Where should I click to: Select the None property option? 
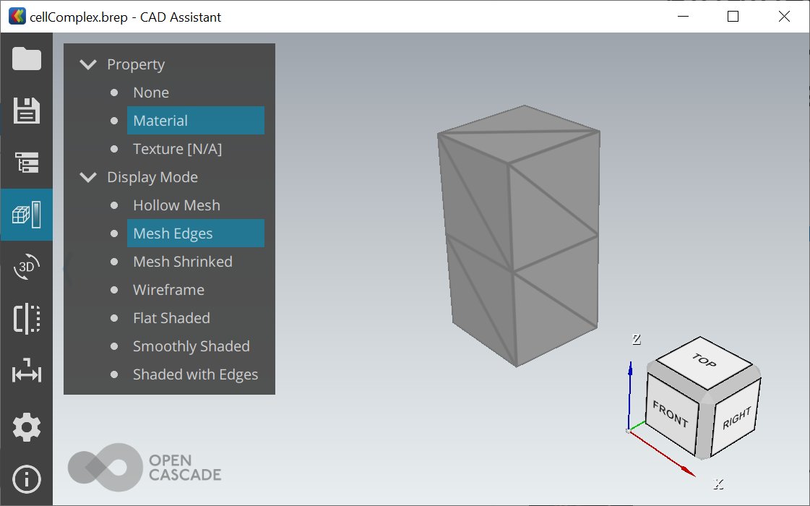(151, 92)
